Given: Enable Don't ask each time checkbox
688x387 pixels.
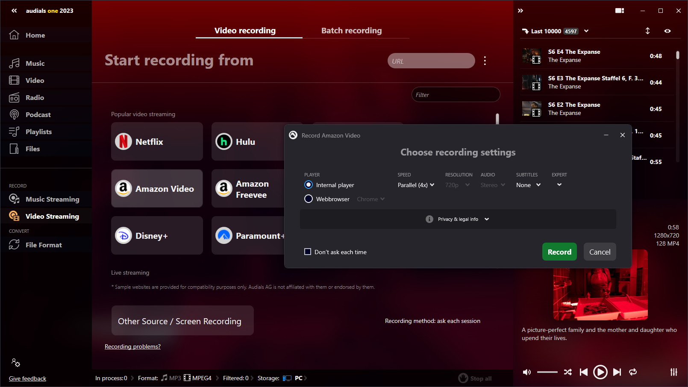Looking at the screenshot, I should coord(308,252).
